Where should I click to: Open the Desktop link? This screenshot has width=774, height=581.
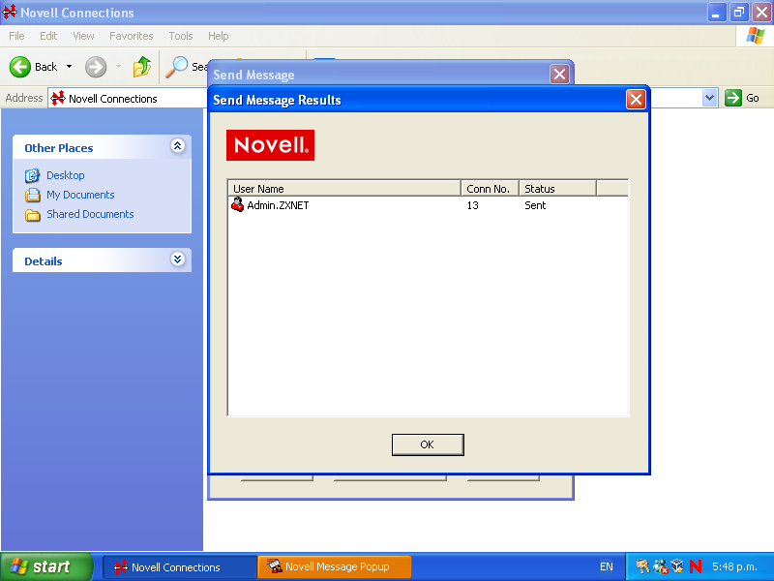tap(66, 175)
